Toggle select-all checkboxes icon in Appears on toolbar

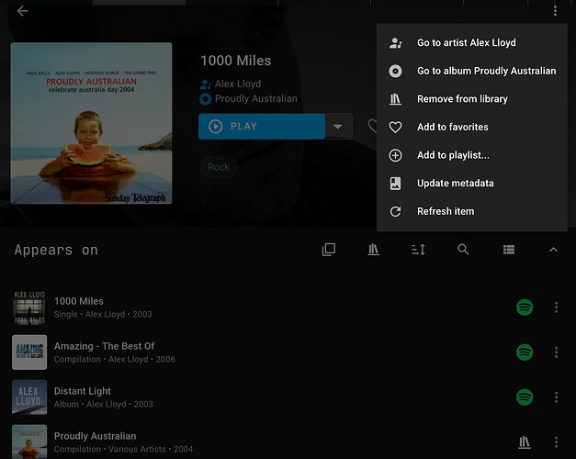pyautogui.click(x=328, y=250)
